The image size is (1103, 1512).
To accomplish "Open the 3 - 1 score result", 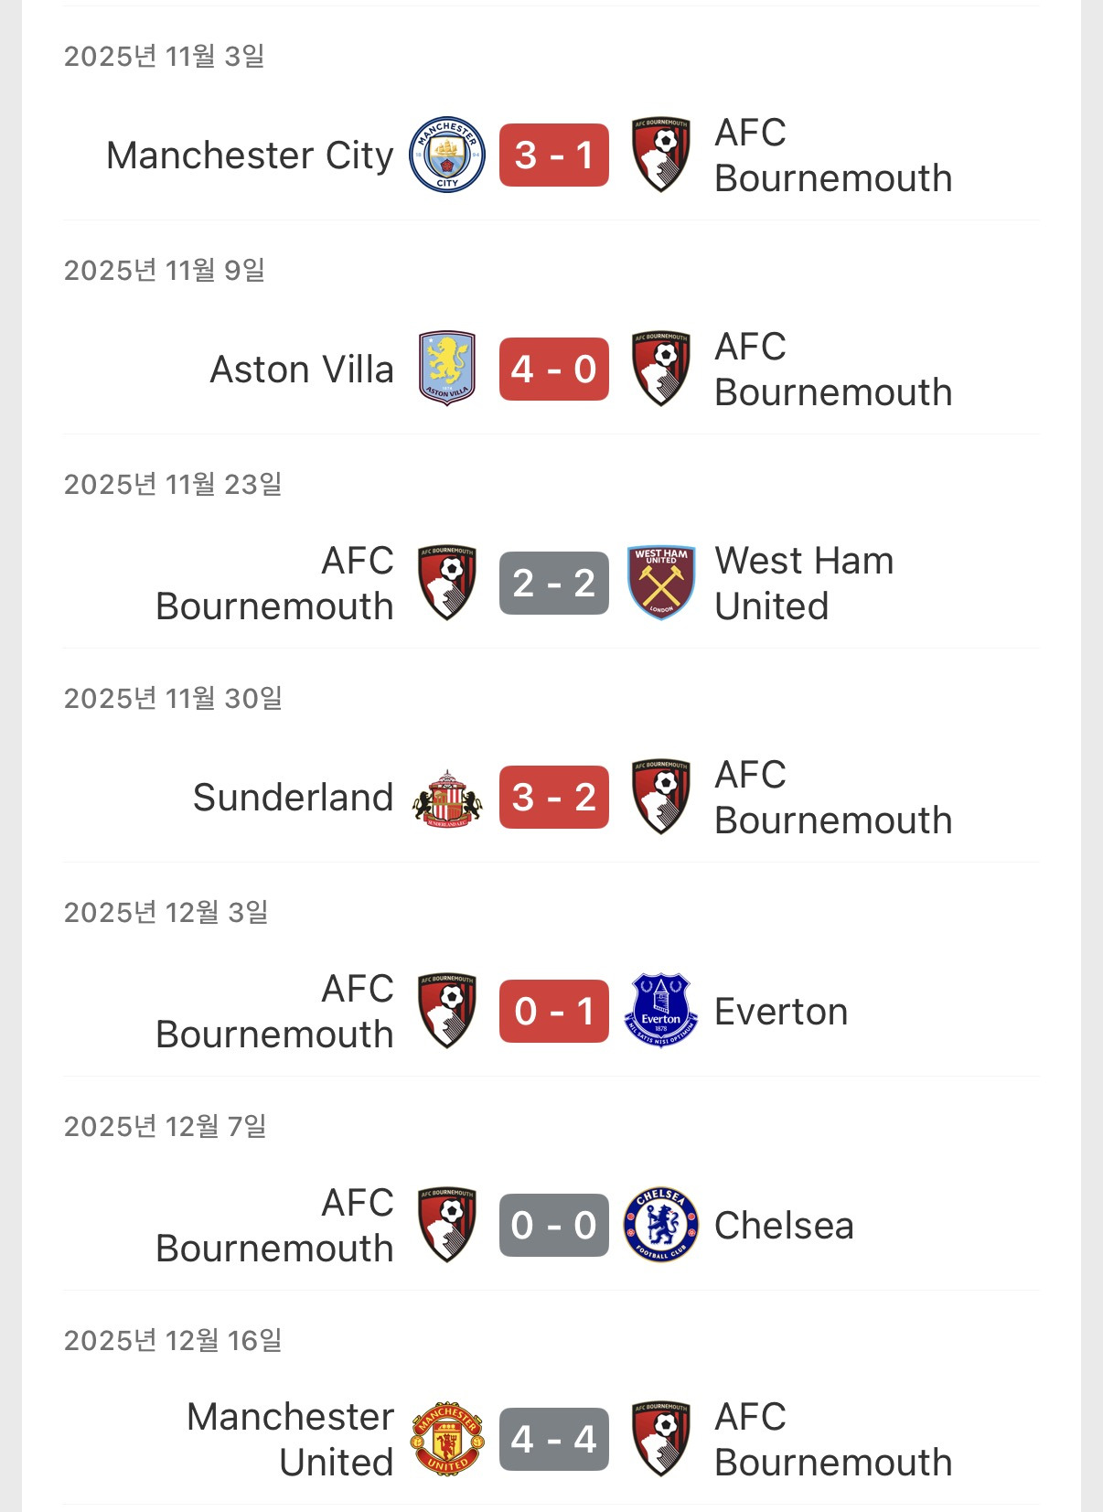I will (x=554, y=155).
